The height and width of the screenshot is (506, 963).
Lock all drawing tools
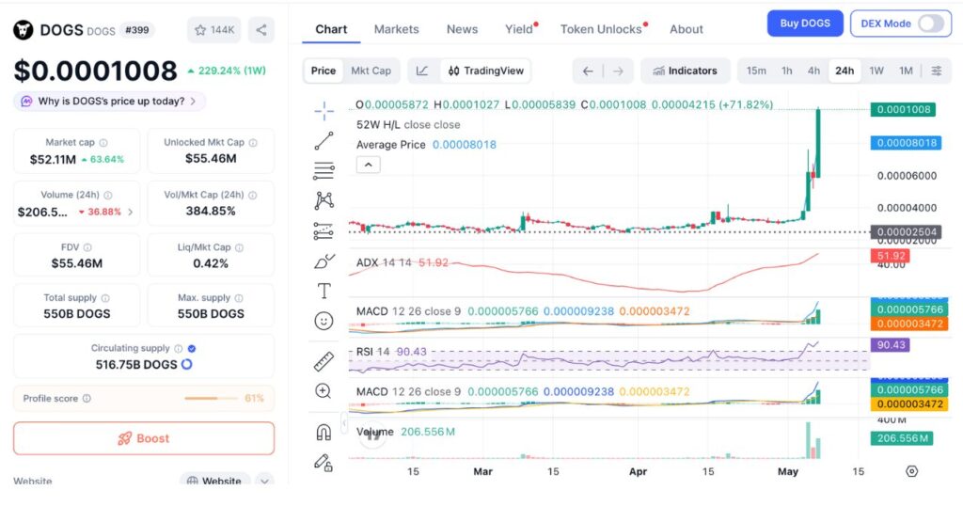324,463
